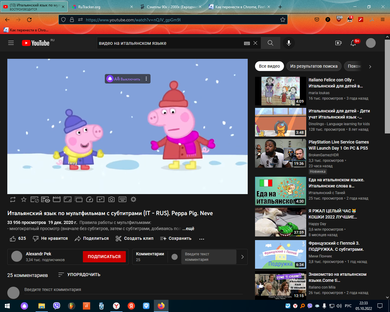The width and height of the screenshot is (390, 312).
Task: Open the Windows Start menu
Action: pos(7,306)
